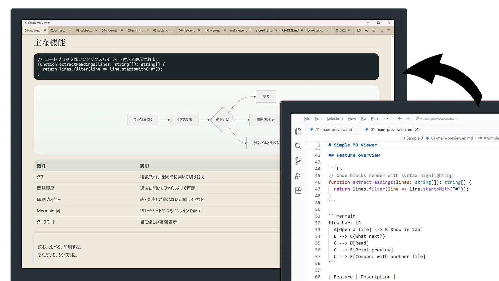Open the File menu in VS Code

[307, 119]
